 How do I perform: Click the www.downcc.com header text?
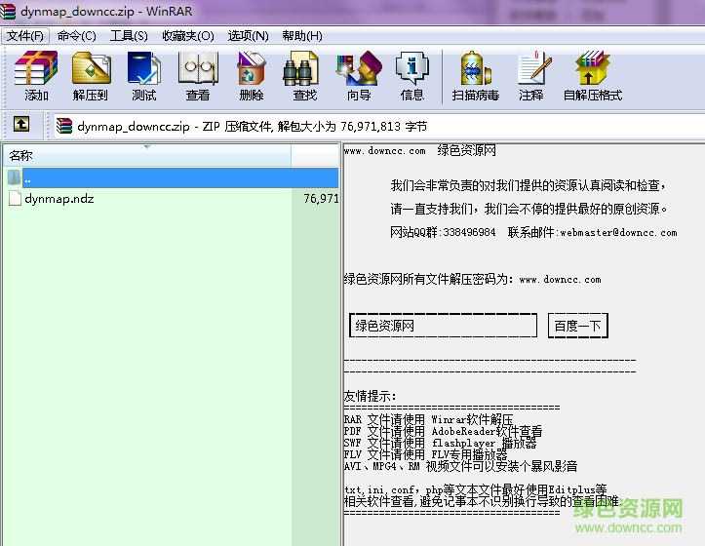click(x=384, y=151)
